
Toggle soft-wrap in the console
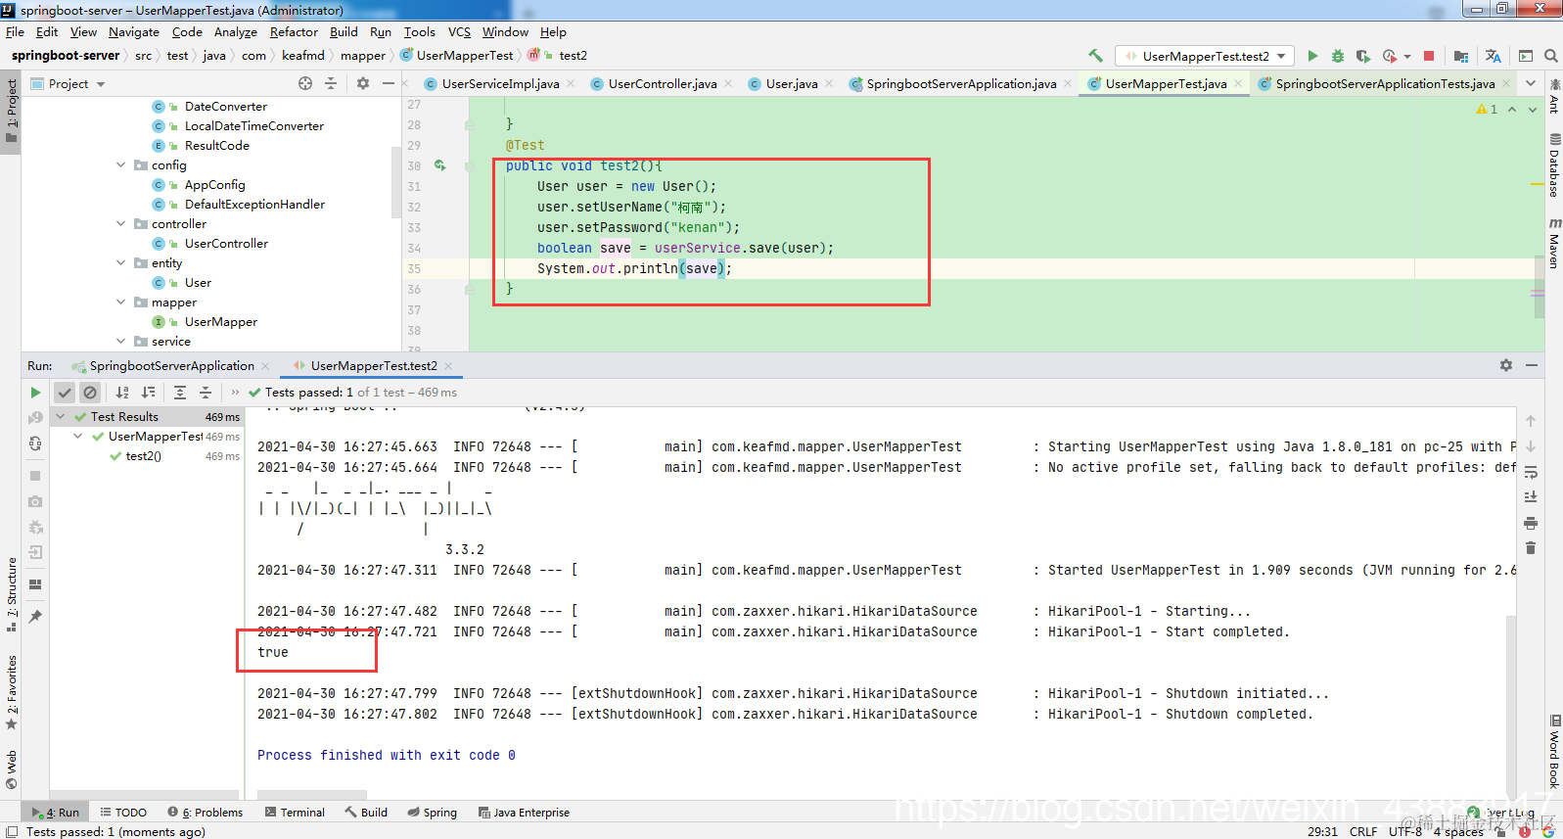pos(1531,472)
